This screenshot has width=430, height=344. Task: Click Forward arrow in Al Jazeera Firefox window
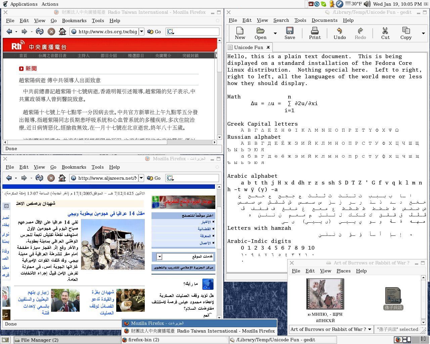point(24,178)
